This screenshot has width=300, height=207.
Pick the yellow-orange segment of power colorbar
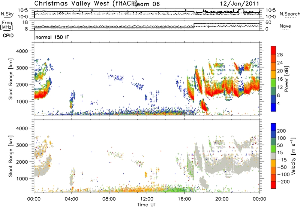click(x=273, y=75)
